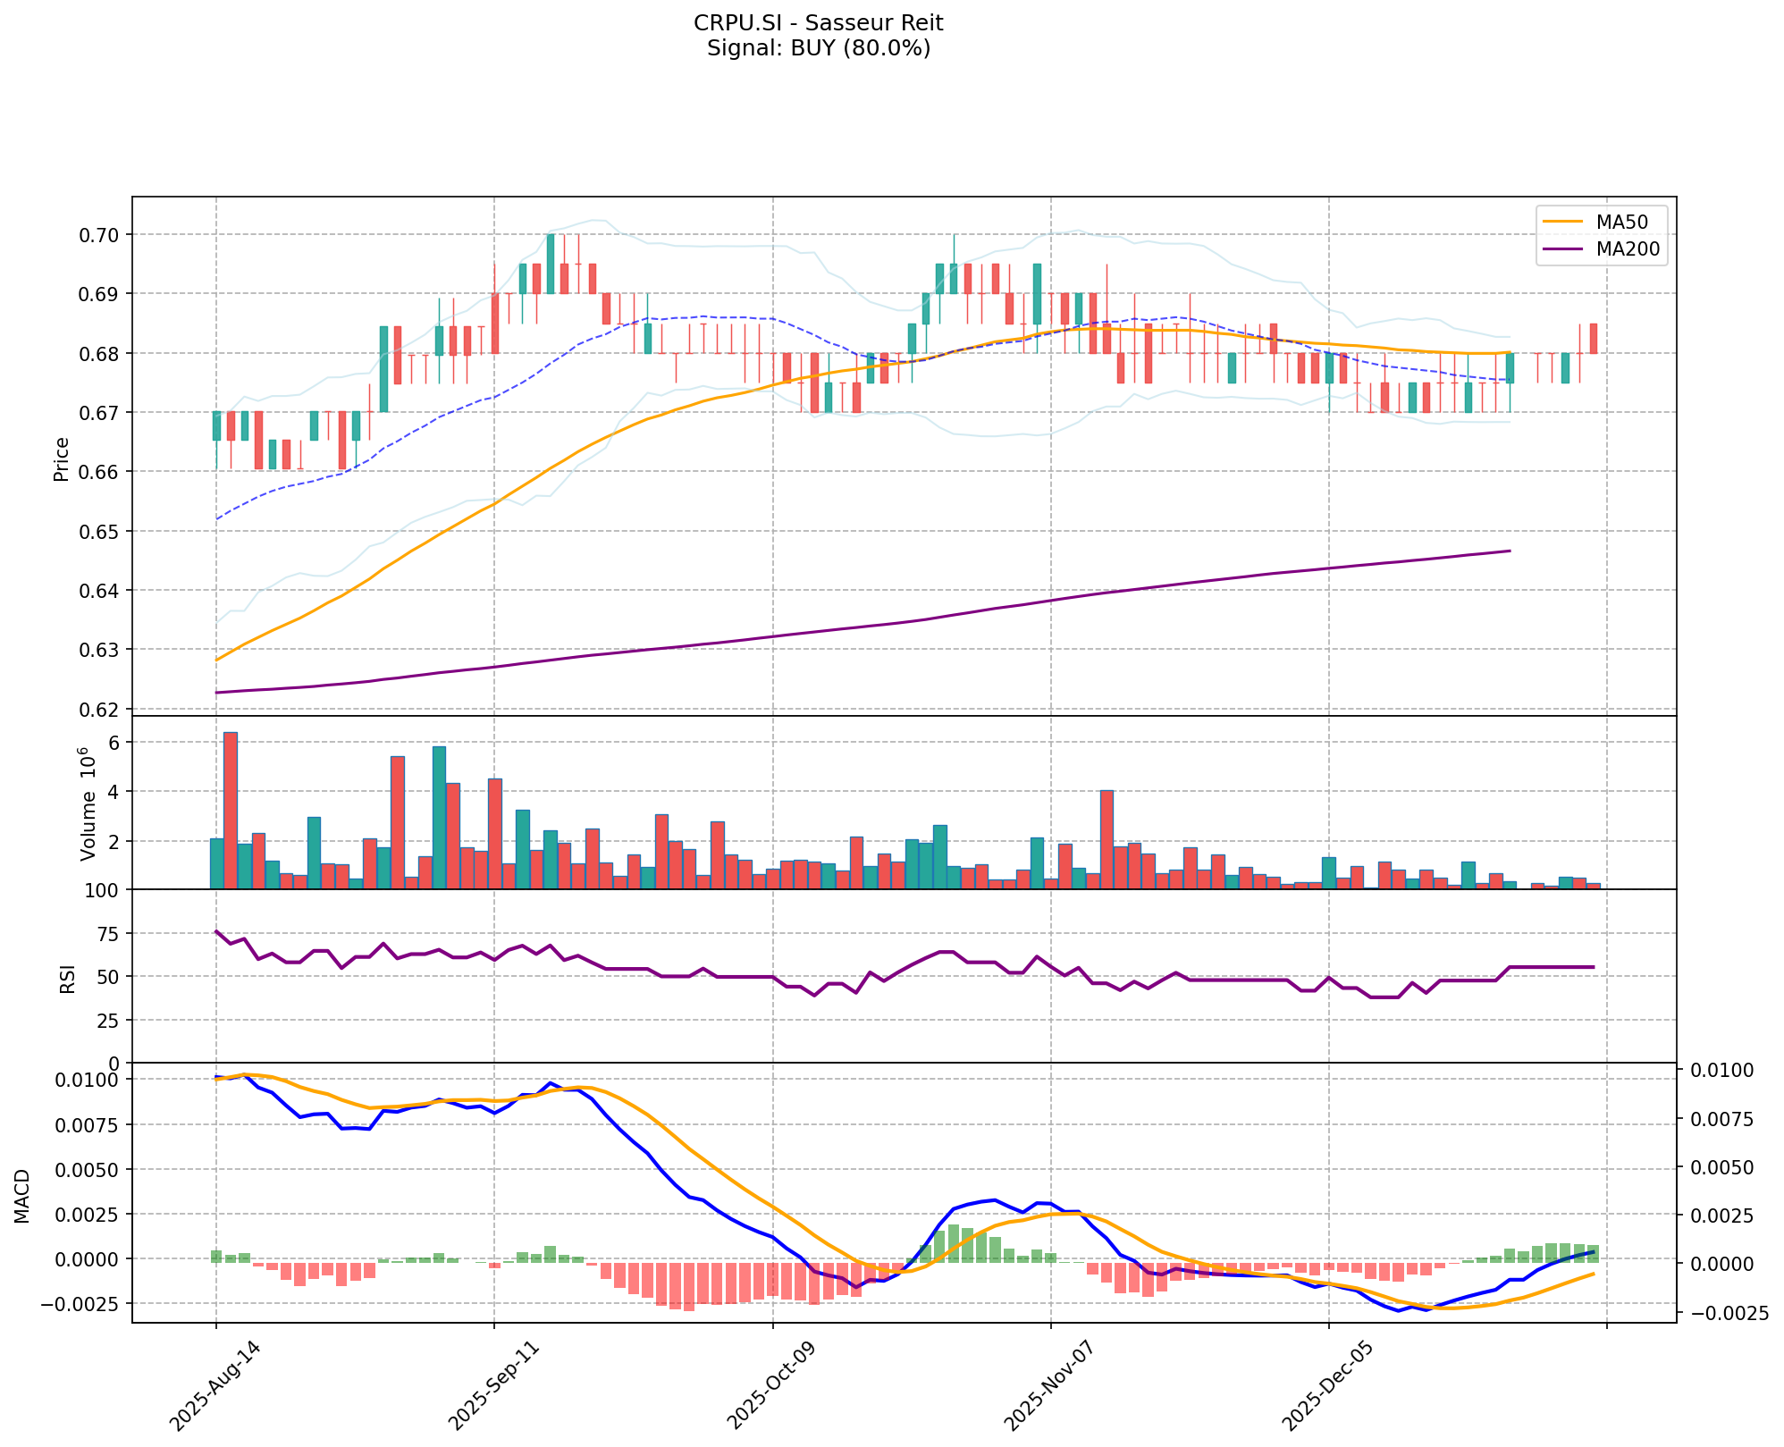The image size is (1784, 1447).
Task: Click the 75 tick on RSI axis
Action: (x=109, y=934)
